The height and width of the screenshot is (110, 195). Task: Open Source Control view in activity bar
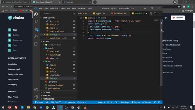[36, 29]
